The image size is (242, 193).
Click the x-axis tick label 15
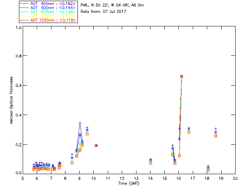(164, 178)
